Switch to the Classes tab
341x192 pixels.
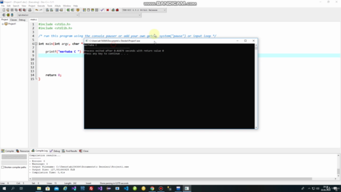coord(13,20)
